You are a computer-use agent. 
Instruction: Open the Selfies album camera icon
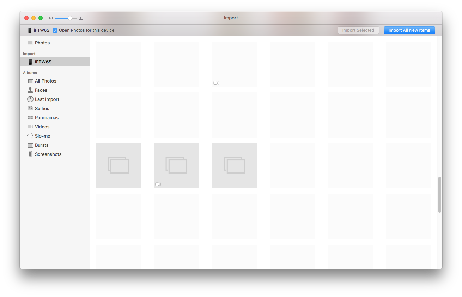(x=30, y=108)
